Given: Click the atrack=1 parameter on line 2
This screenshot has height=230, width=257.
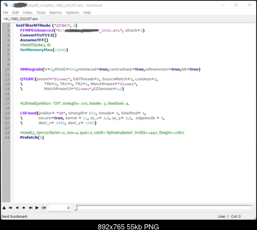Looking at the screenshot, I should click(134, 30).
